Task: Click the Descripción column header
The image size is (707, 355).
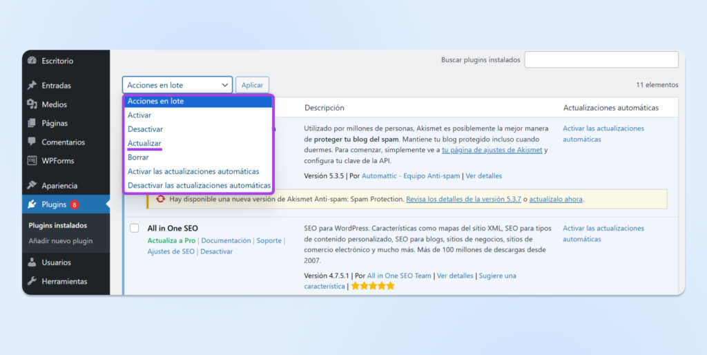Action: coord(325,108)
